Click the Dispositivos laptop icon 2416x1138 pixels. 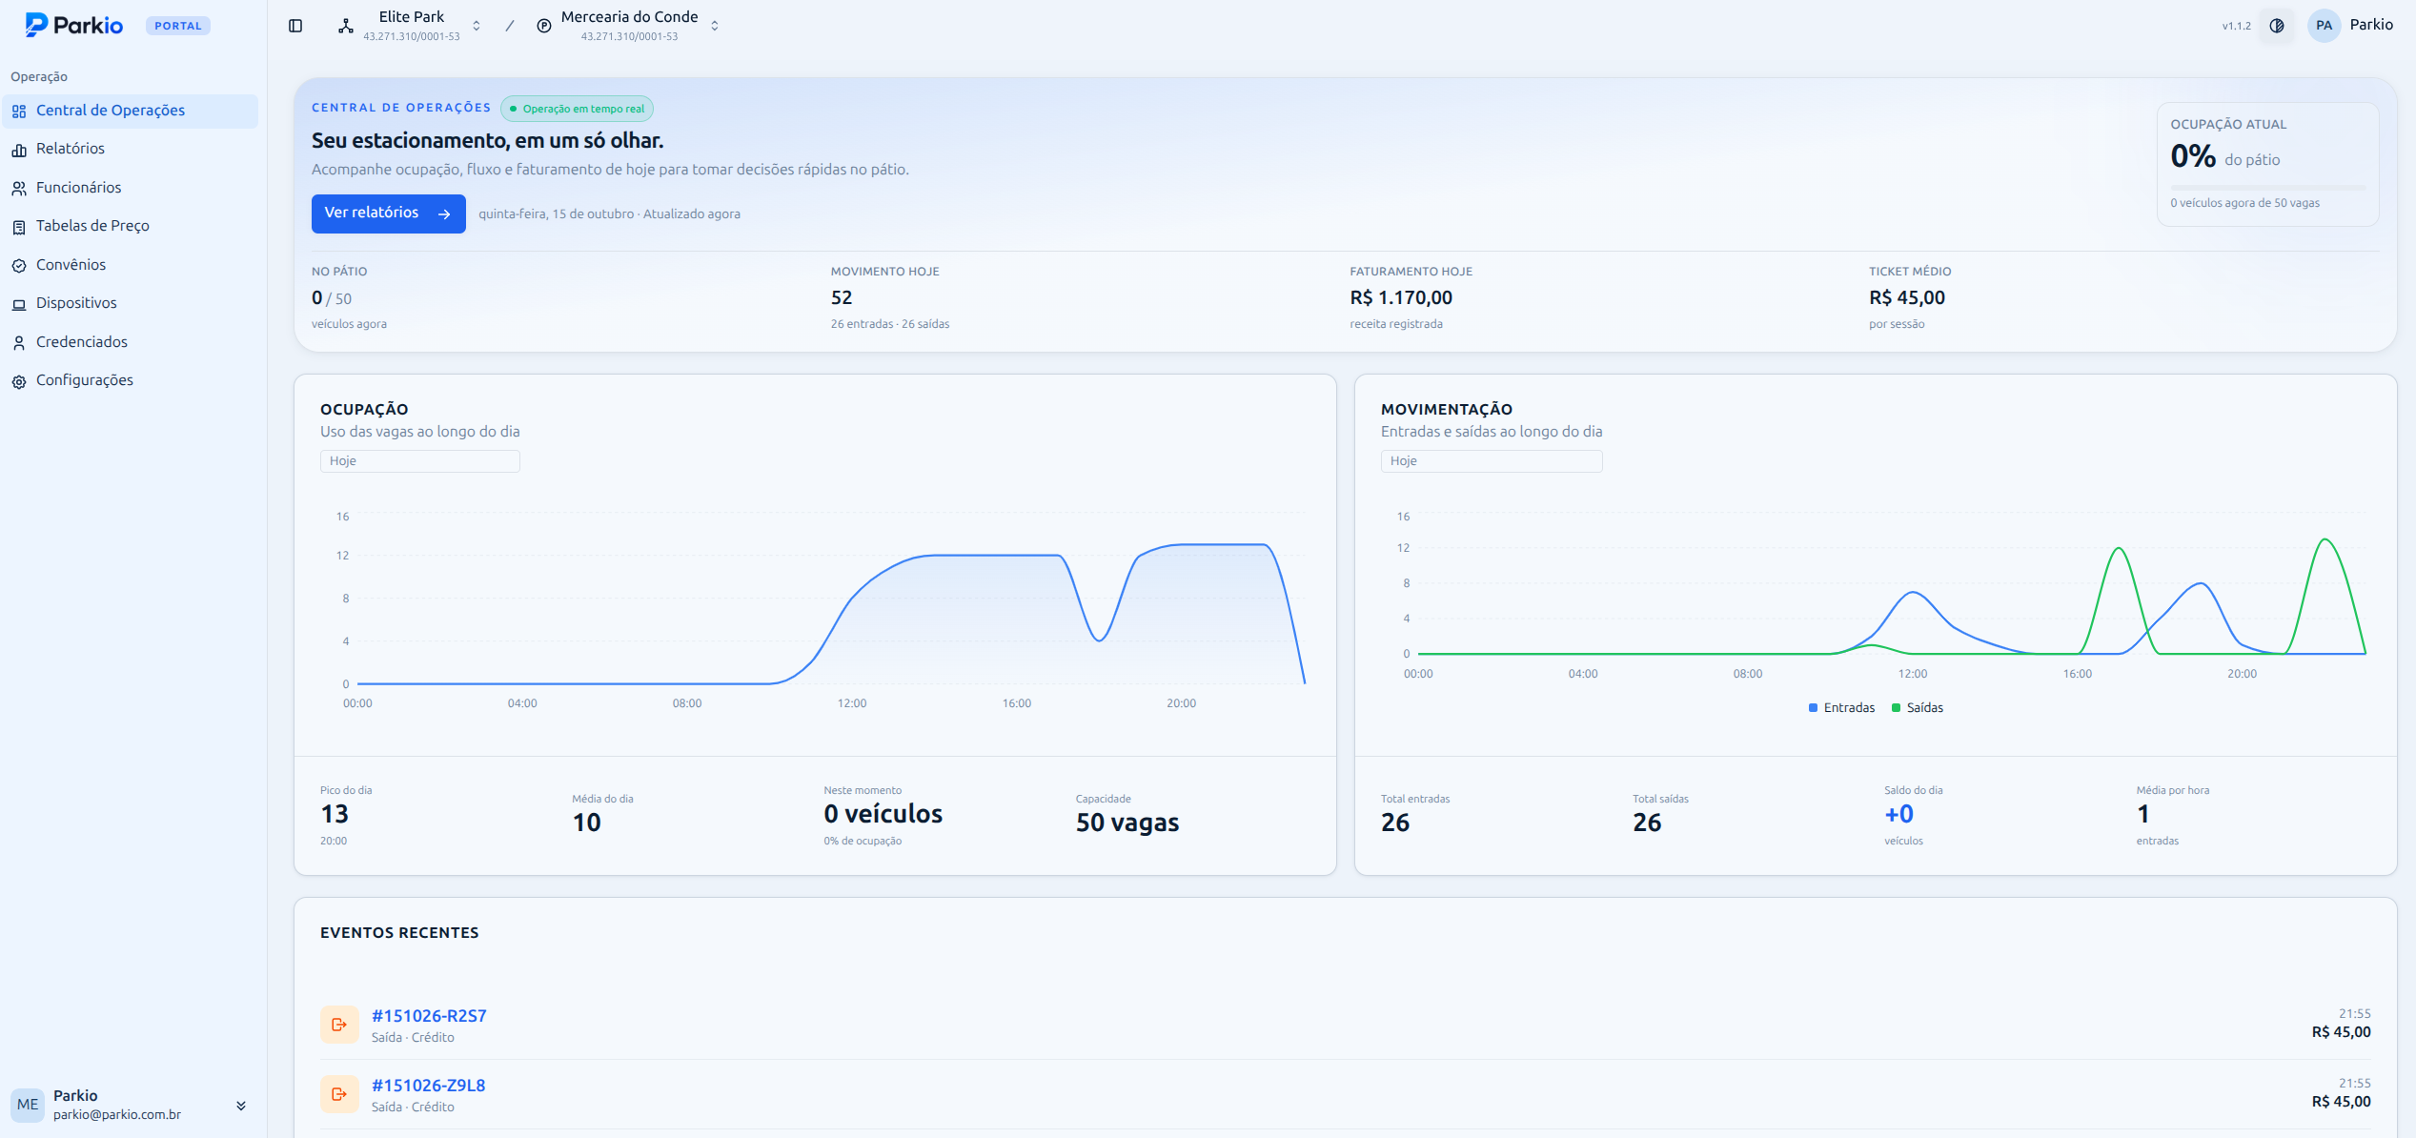point(19,304)
